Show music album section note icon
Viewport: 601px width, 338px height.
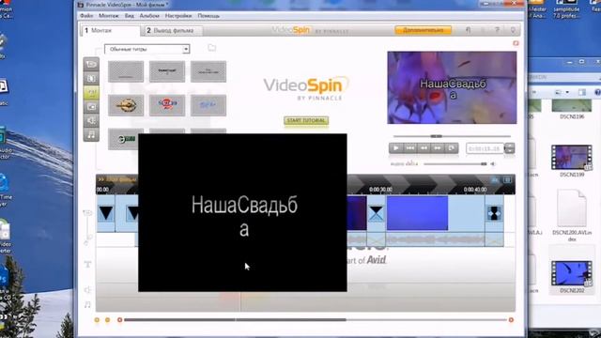(x=91, y=134)
